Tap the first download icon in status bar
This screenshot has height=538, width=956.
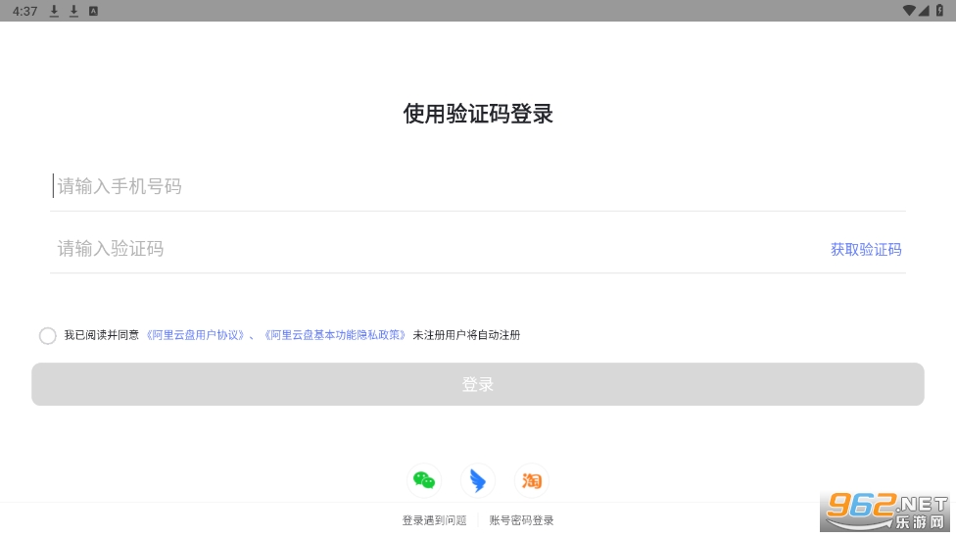pyautogui.click(x=54, y=11)
